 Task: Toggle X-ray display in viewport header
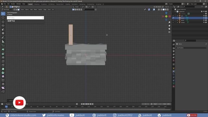click(159, 9)
